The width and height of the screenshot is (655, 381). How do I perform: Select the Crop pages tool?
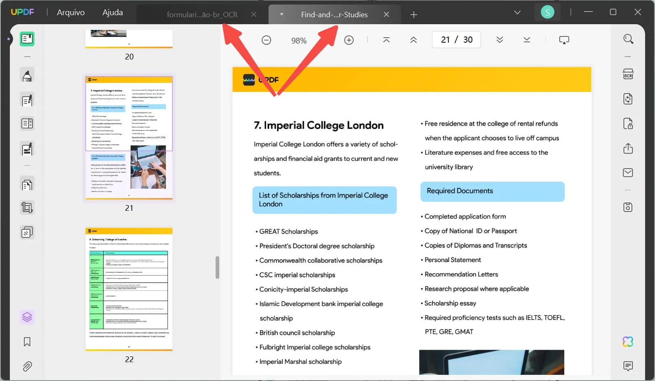pos(27,208)
